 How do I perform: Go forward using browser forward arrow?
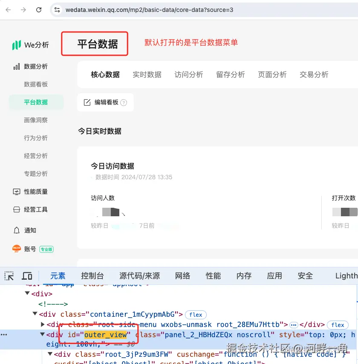[23, 10]
